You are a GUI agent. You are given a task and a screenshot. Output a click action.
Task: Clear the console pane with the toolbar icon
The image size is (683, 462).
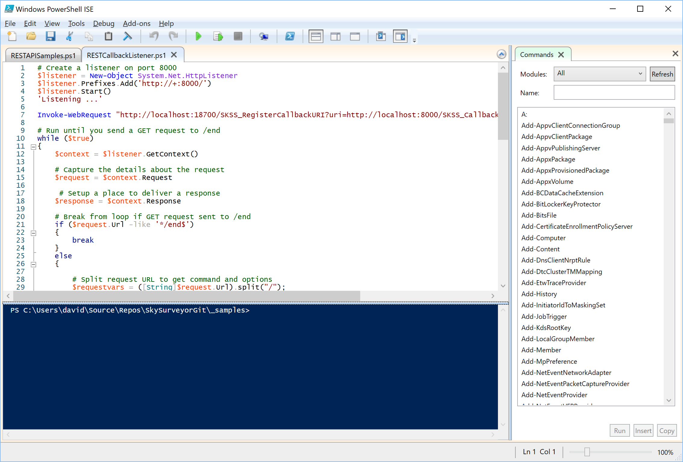click(128, 36)
